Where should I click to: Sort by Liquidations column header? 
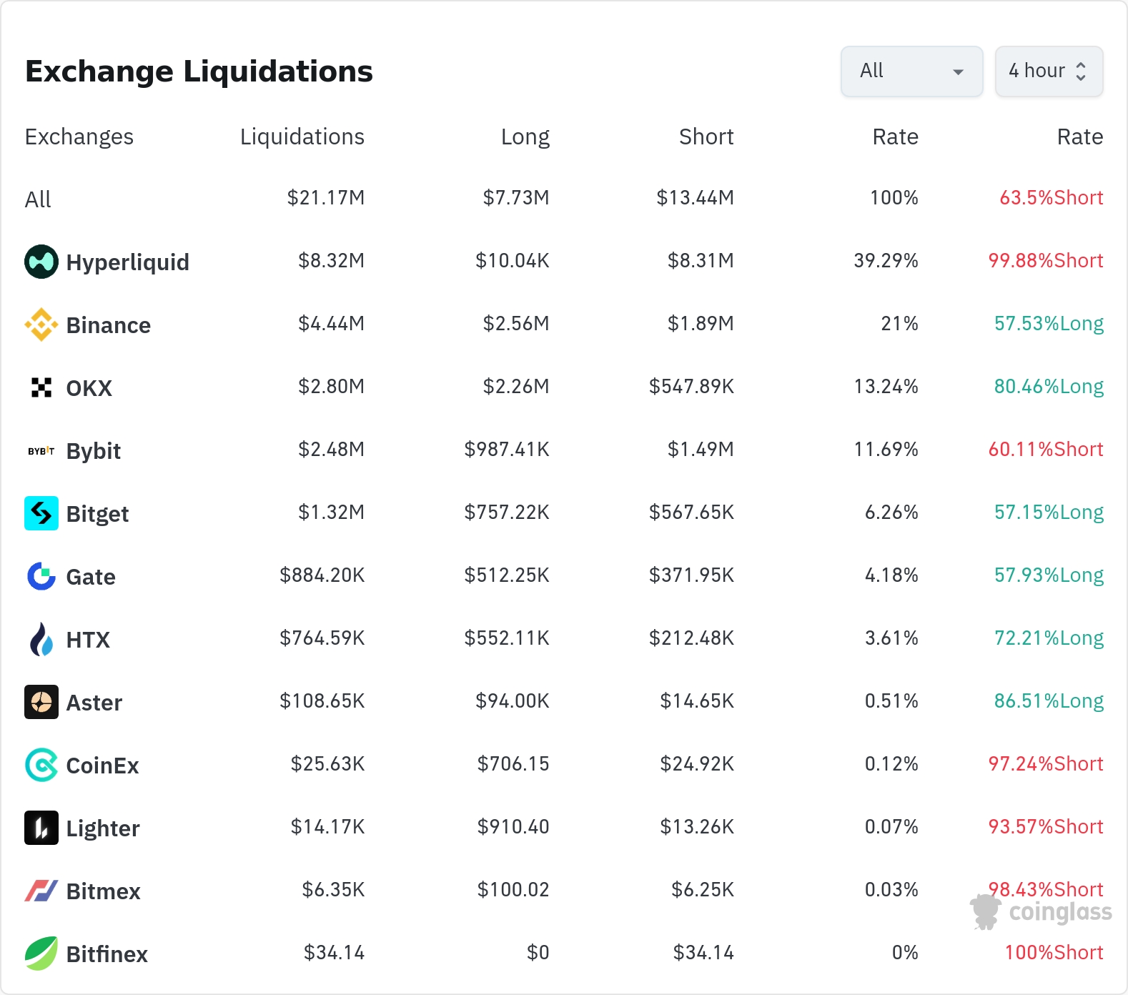(x=302, y=137)
